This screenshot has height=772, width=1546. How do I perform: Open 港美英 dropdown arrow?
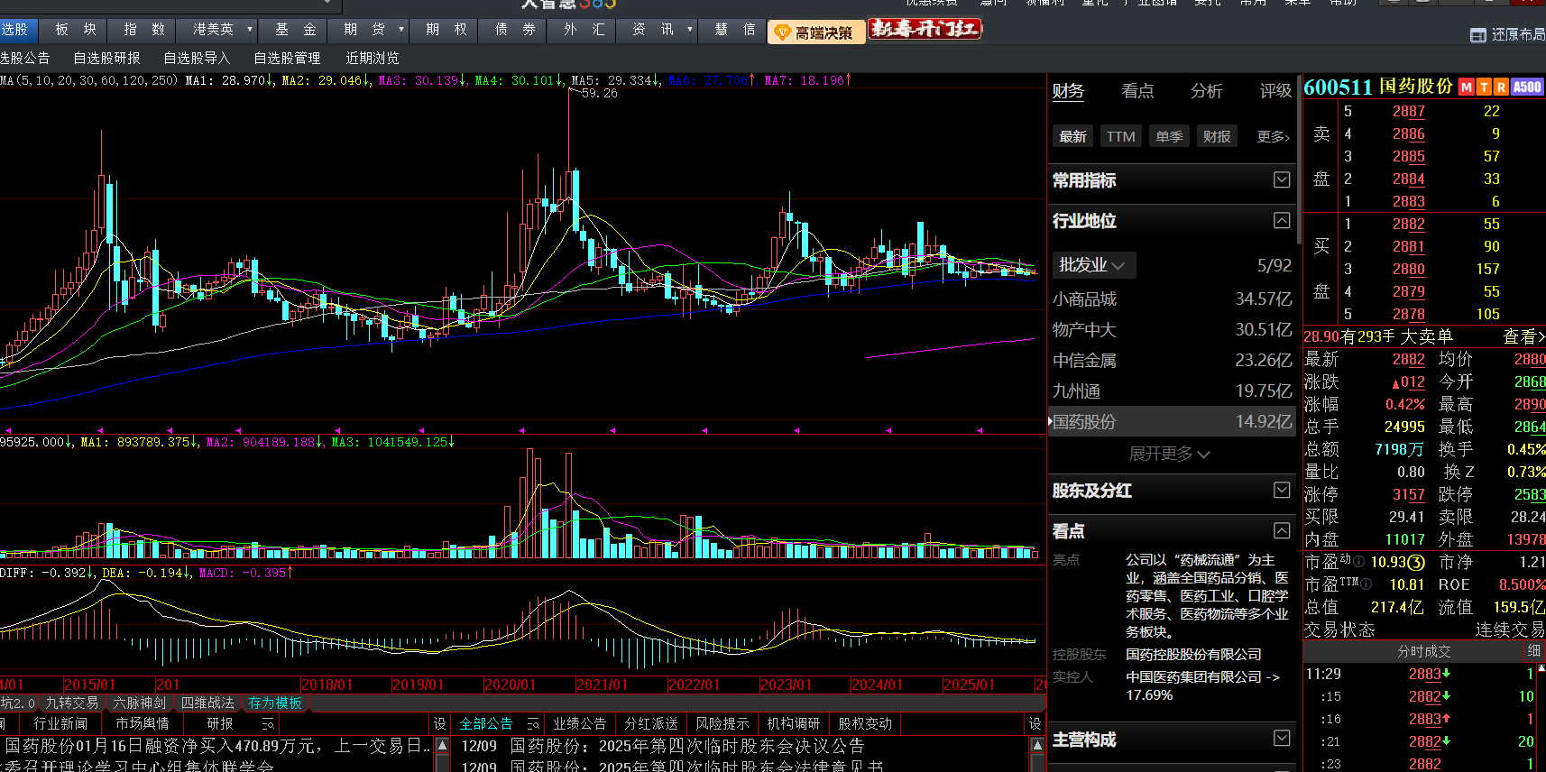250,30
